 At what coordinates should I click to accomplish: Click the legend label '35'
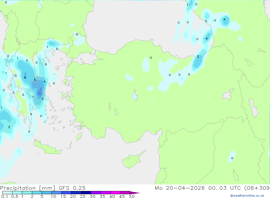pyautogui.click(x=102, y=196)
